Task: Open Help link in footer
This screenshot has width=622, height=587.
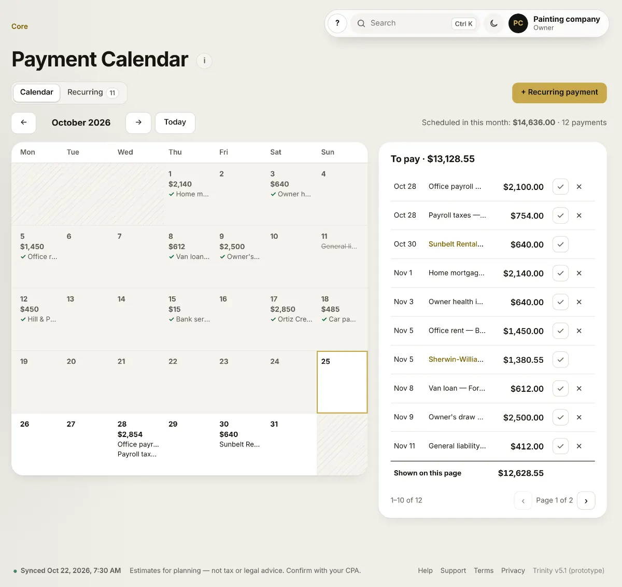Action: point(425,570)
